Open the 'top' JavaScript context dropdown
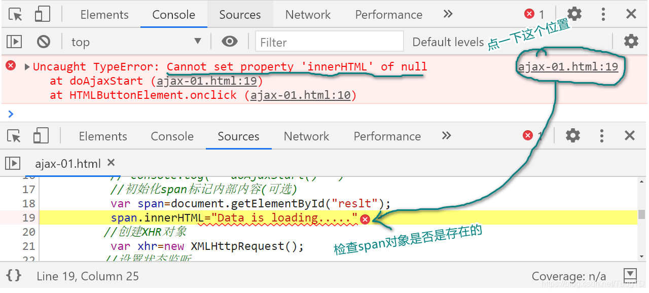The image size is (649, 293). tap(136, 42)
